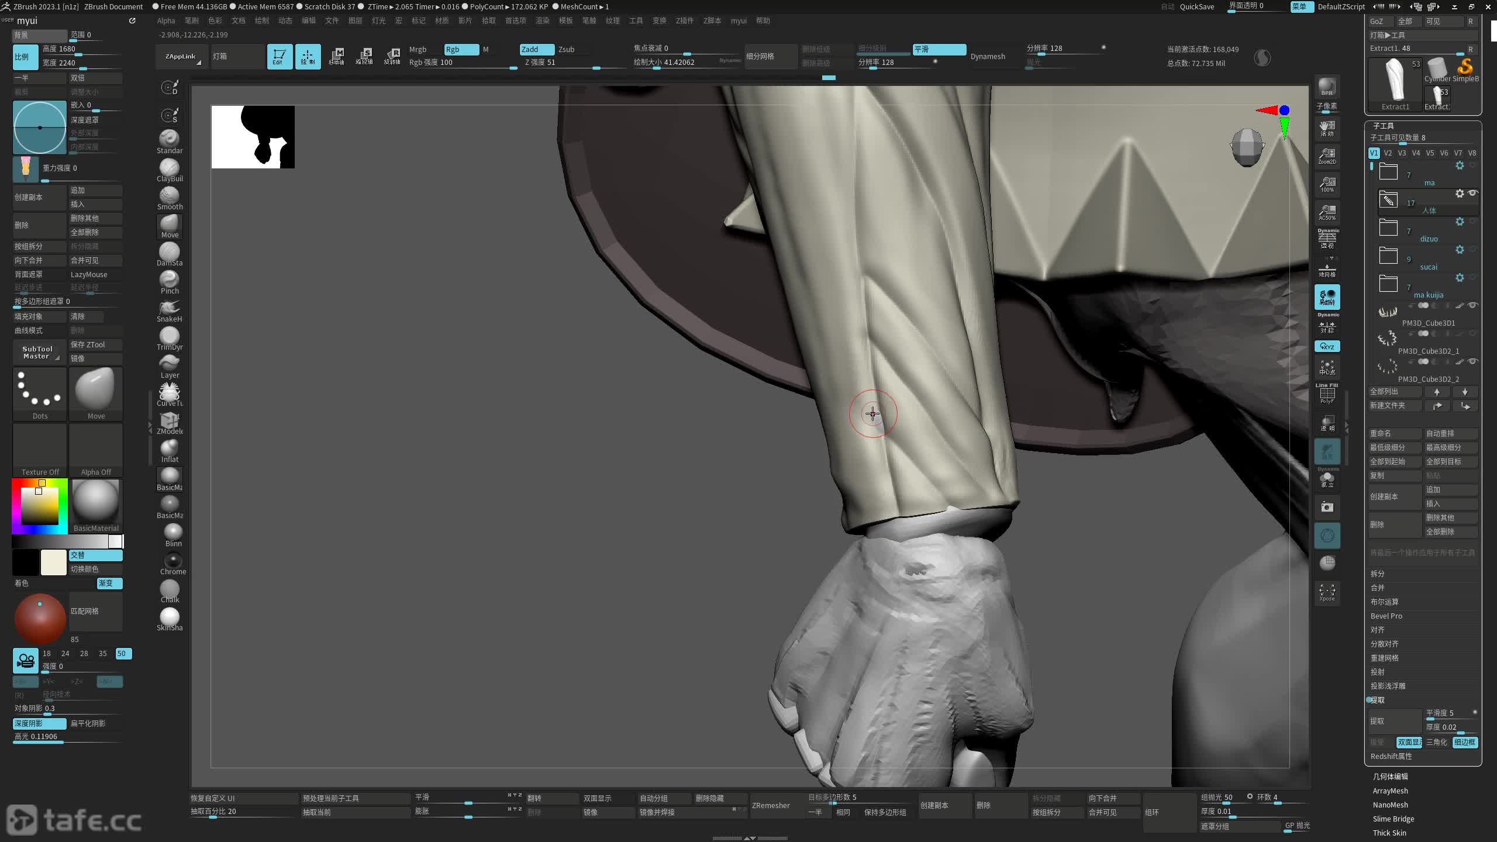The image size is (1497, 842).
Task: Select the Pinch brush
Action: (170, 282)
